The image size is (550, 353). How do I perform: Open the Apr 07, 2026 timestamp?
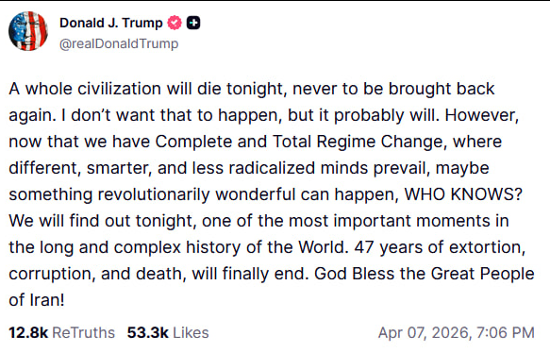(x=457, y=332)
